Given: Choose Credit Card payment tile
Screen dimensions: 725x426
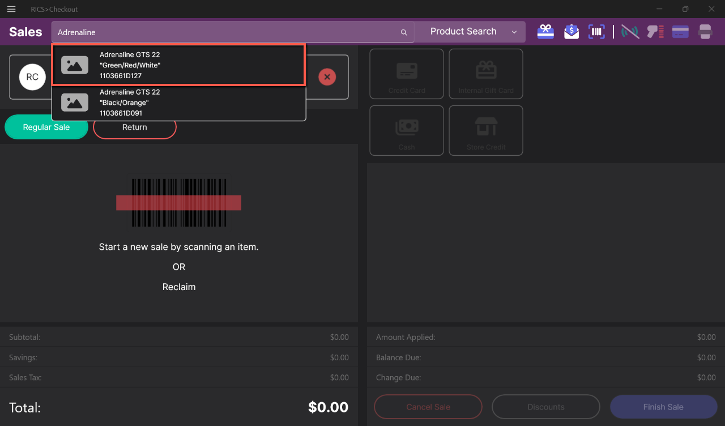Looking at the screenshot, I should [407, 74].
